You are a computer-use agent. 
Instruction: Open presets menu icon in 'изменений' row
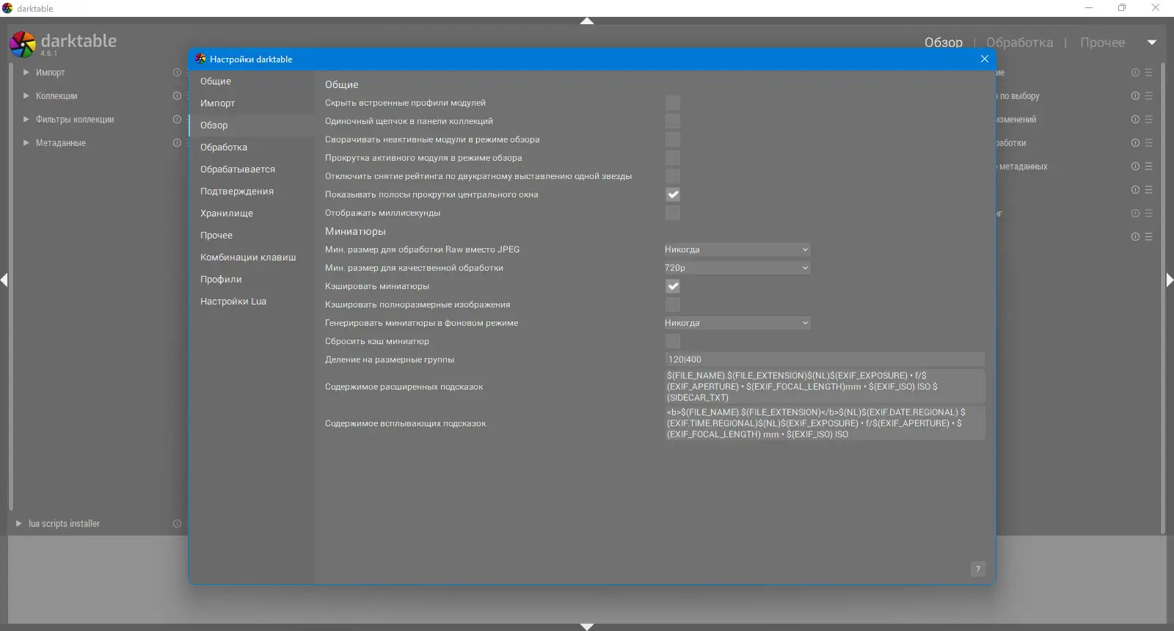1148,120
